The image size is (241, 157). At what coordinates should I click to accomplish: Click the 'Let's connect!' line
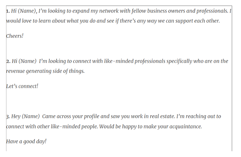coord(22,86)
